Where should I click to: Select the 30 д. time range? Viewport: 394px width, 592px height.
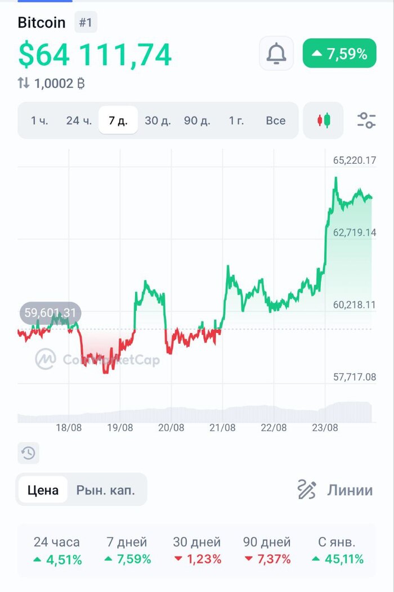tap(158, 120)
